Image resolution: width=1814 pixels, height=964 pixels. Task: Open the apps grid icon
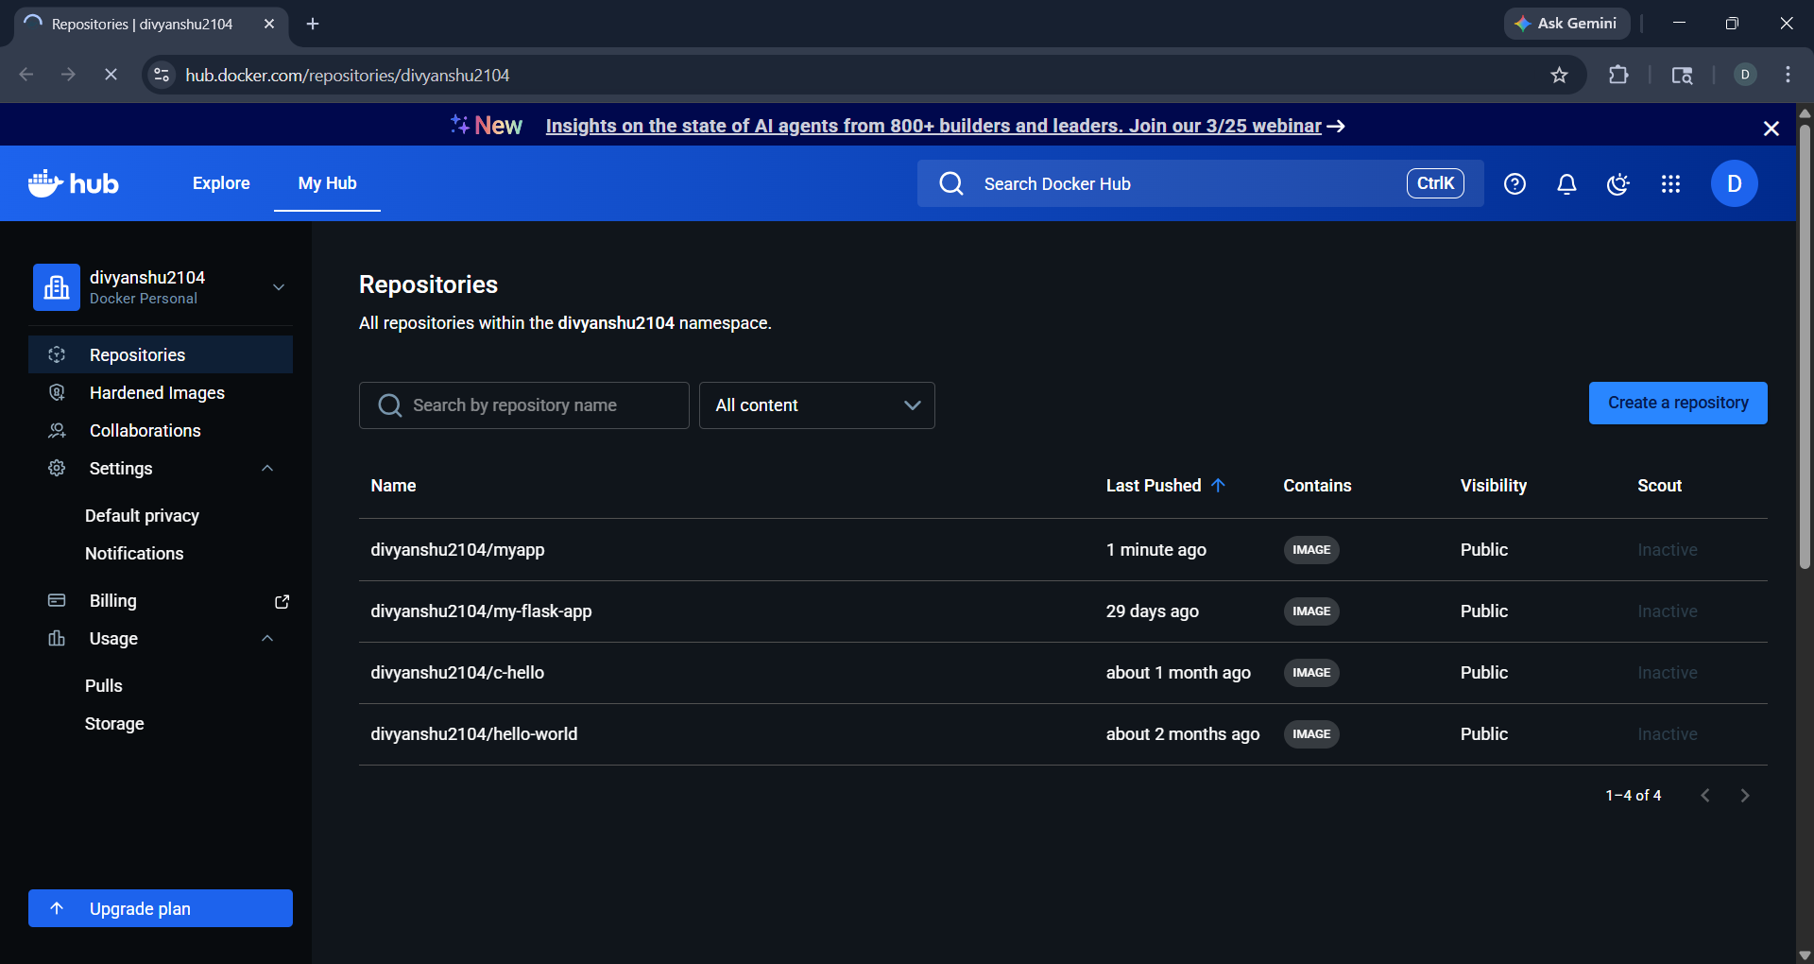click(1670, 183)
